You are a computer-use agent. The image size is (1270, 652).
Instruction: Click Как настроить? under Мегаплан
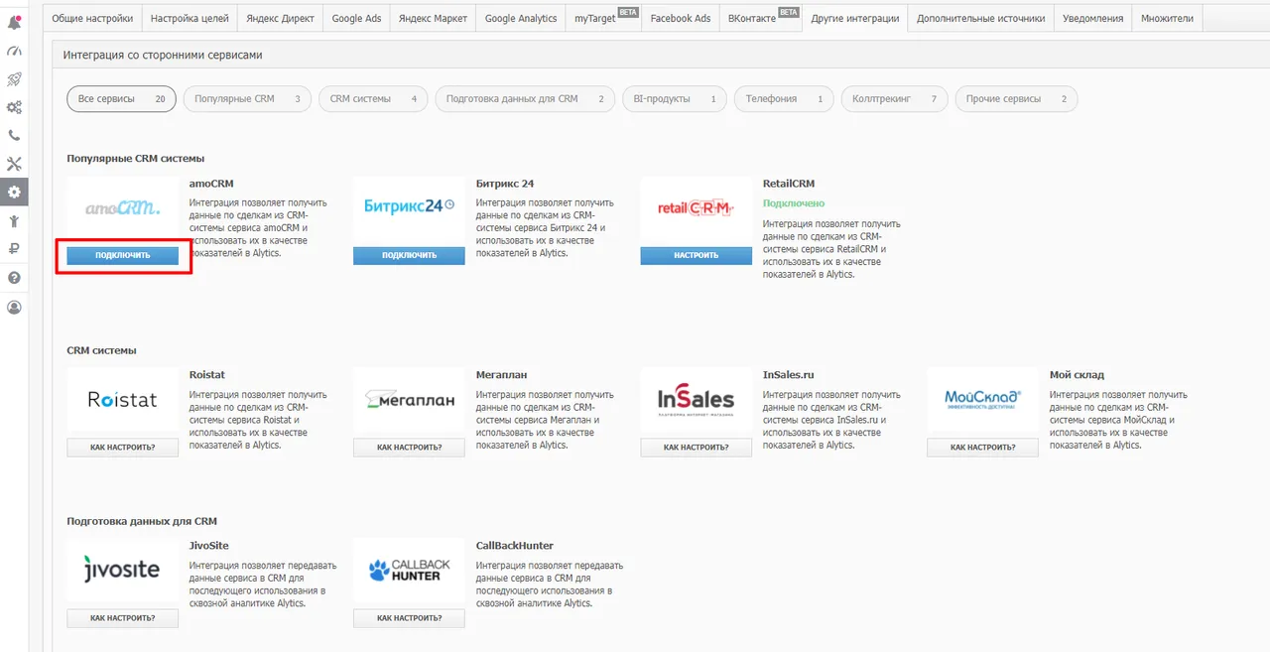click(x=409, y=448)
